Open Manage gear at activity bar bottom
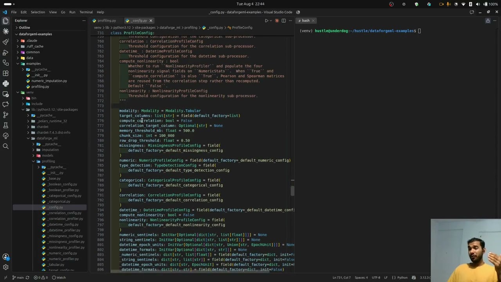Viewport: 501px width, 282px height. tap(5, 267)
